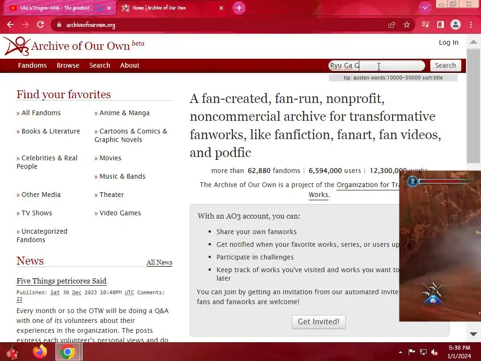The width and height of the screenshot is (481, 361).
Task: Click the 21 comments count link
Action: 19,299
